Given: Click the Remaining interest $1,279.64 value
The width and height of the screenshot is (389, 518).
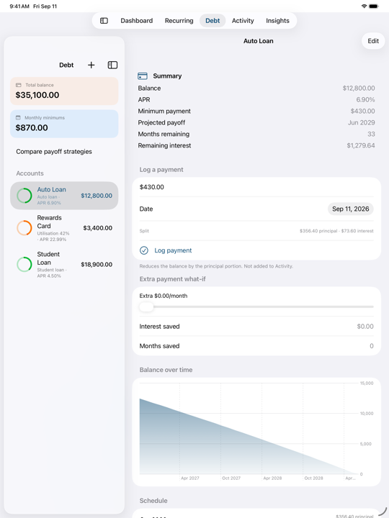Looking at the screenshot, I should 361,145.
